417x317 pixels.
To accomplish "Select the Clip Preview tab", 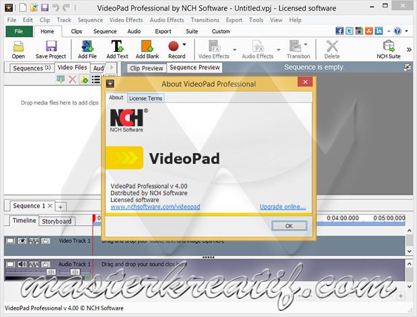I will (x=147, y=69).
